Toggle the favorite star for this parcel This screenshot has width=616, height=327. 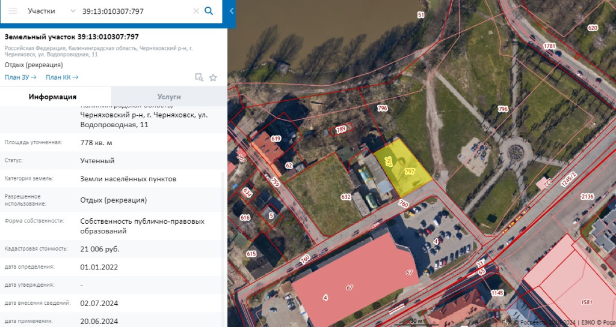click(x=213, y=77)
